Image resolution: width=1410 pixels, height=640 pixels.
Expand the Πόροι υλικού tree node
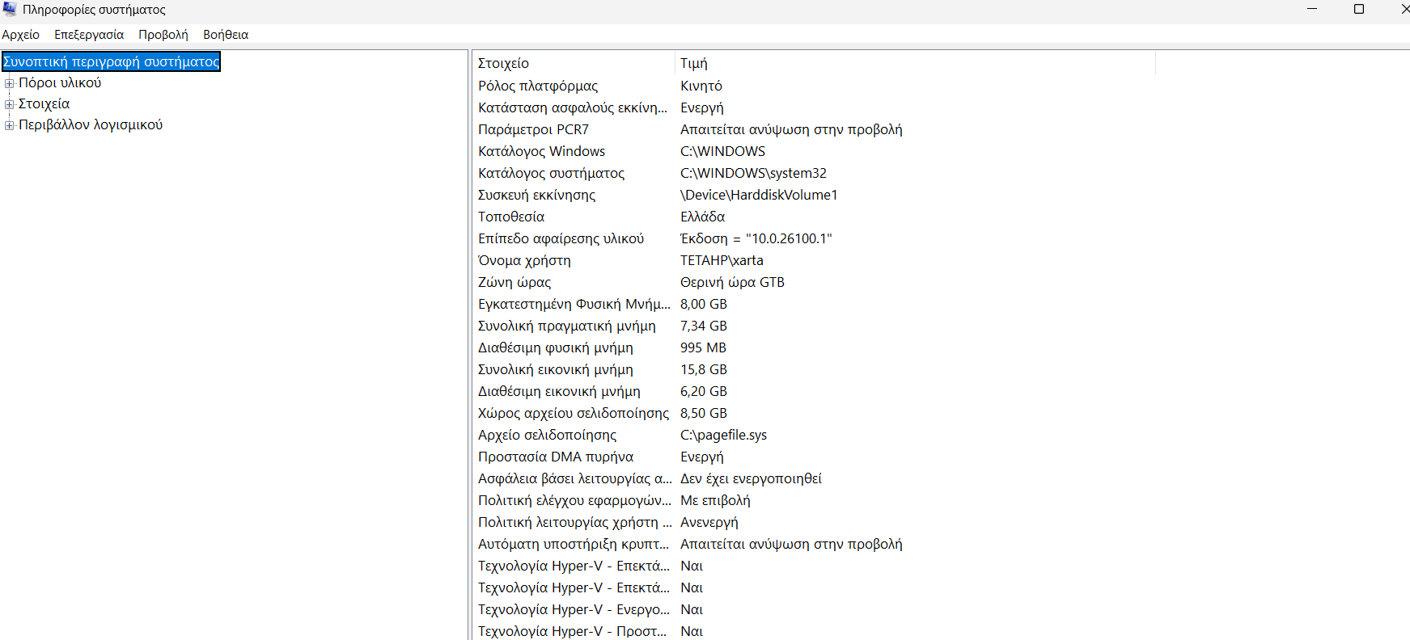[10, 83]
